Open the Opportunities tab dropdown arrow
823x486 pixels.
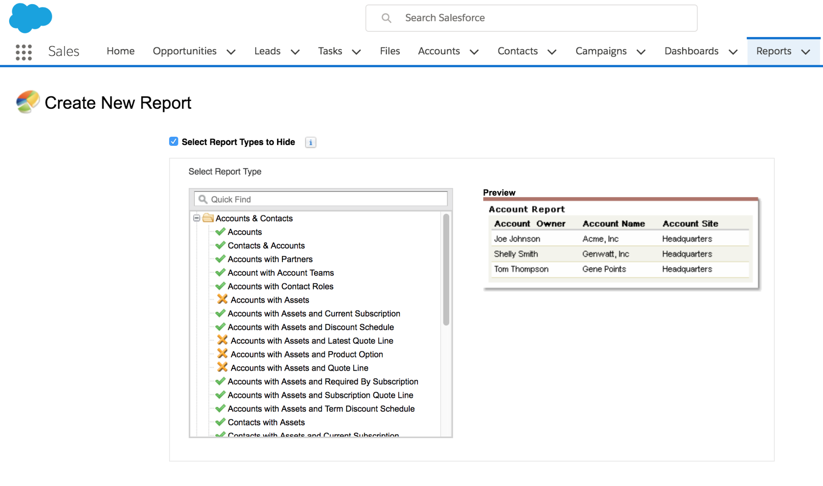tap(231, 52)
